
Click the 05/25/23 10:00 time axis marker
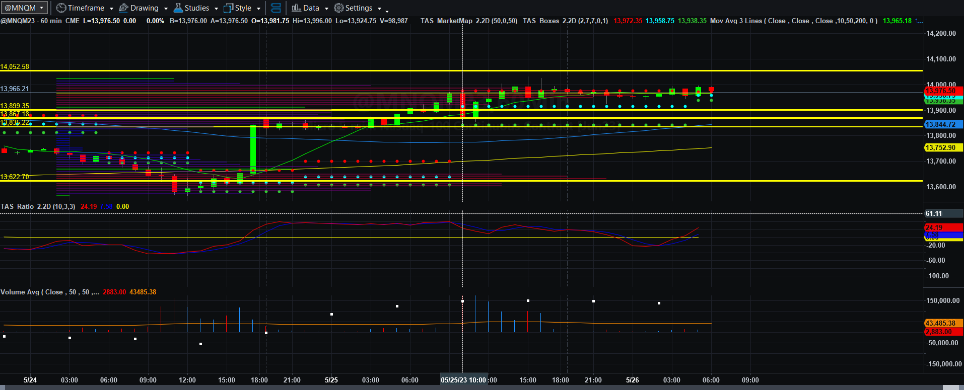tap(463, 380)
